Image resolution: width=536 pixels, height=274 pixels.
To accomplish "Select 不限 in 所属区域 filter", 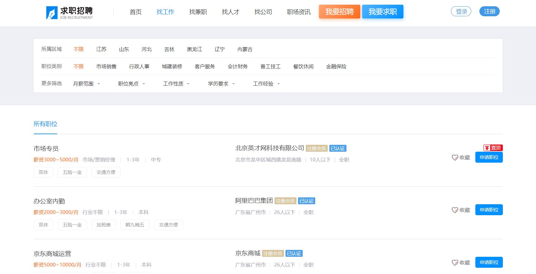I will pyautogui.click(x=78, y=49).
